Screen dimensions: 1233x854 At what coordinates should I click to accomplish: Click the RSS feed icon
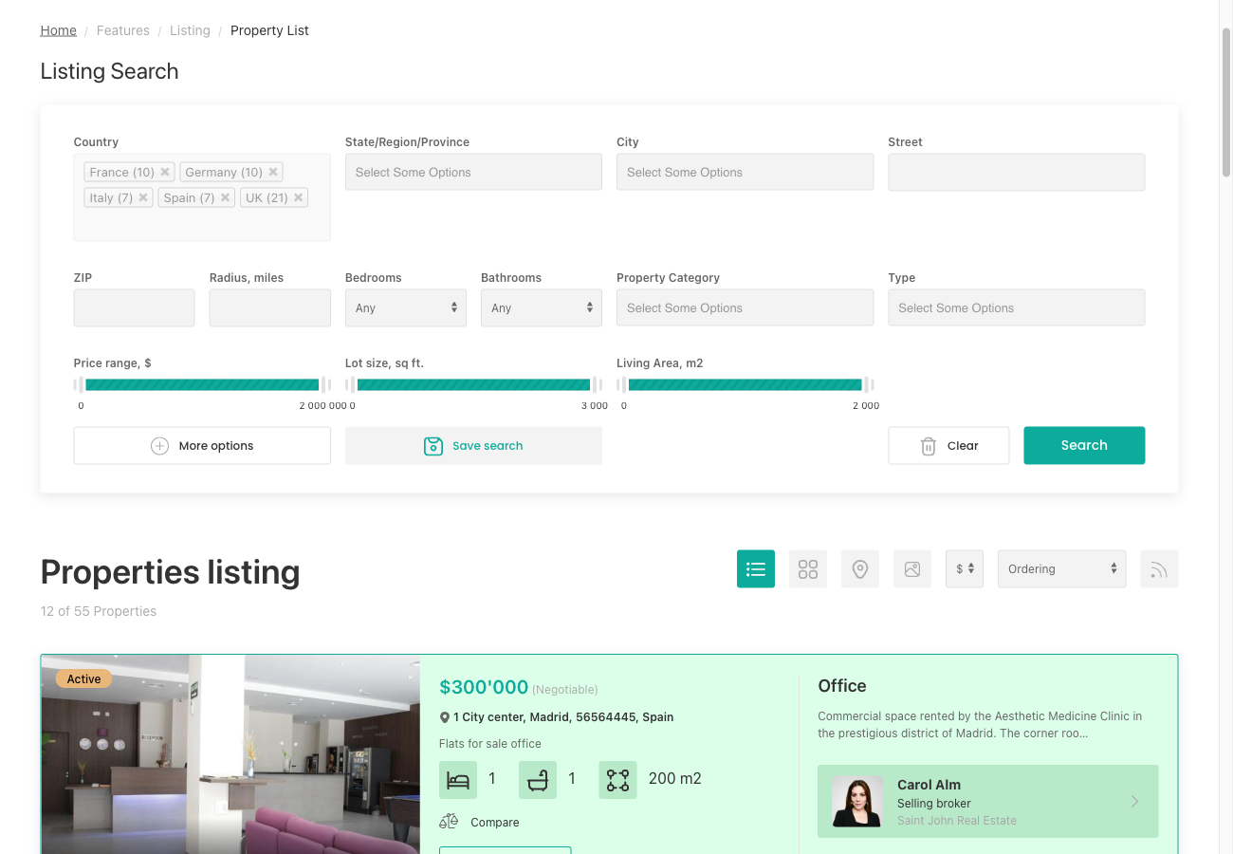point(1159,568)
